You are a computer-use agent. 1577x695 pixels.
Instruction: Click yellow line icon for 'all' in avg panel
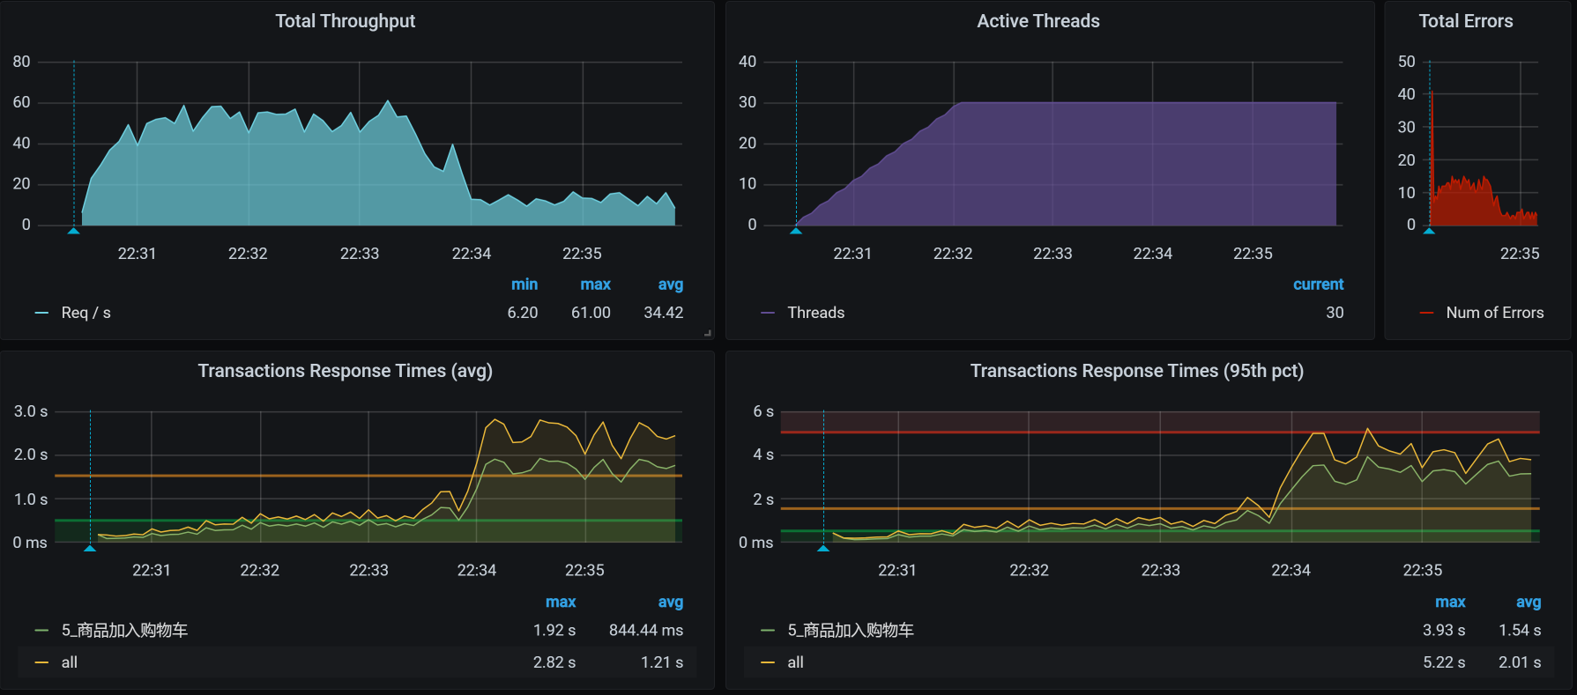[41, 662]
